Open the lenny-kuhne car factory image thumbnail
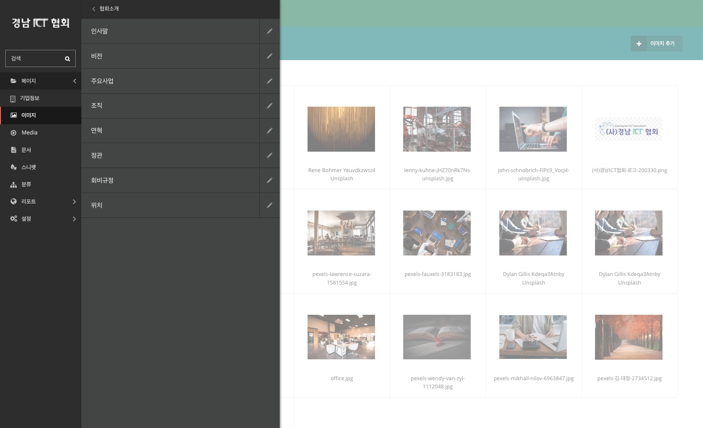This screenshot has width=703, height=428. point(437,129)
